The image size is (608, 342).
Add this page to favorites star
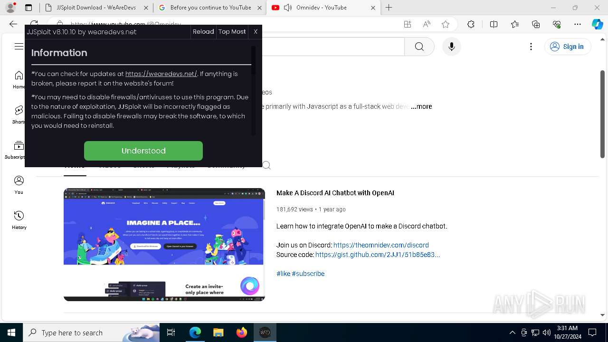tap(446, 24)
